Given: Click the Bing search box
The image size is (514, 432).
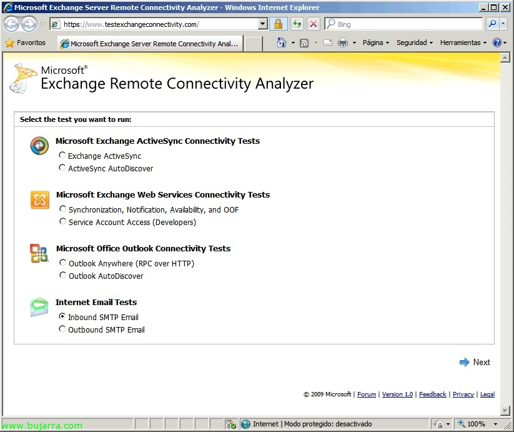Looking at the screenshot, I should pyautogui.click(x=403, y=24).
